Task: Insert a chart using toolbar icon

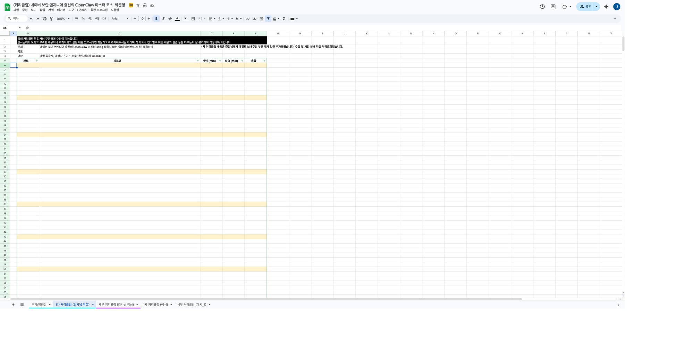Action: [261, 19]
